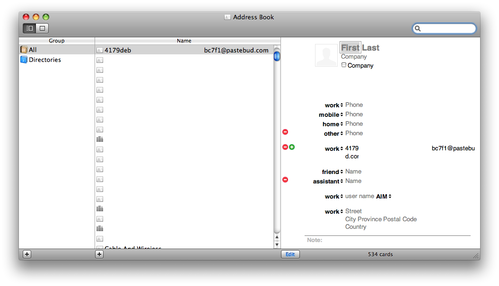Click the email value starting with 4179
The image size is (499, 286).
(410, 152)
